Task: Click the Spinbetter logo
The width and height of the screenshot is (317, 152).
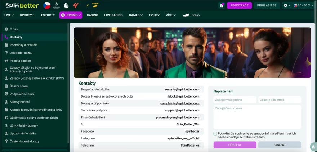Action: [22, 5]
